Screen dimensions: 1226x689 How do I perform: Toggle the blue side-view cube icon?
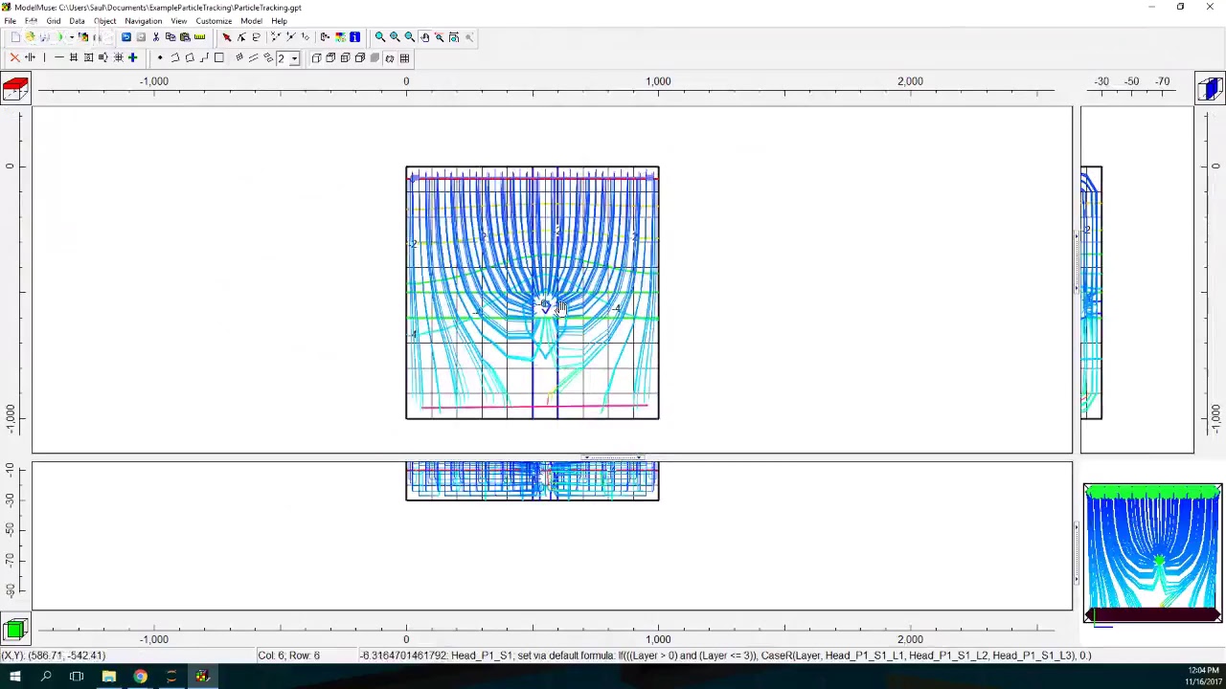(x=1210, y=88)
